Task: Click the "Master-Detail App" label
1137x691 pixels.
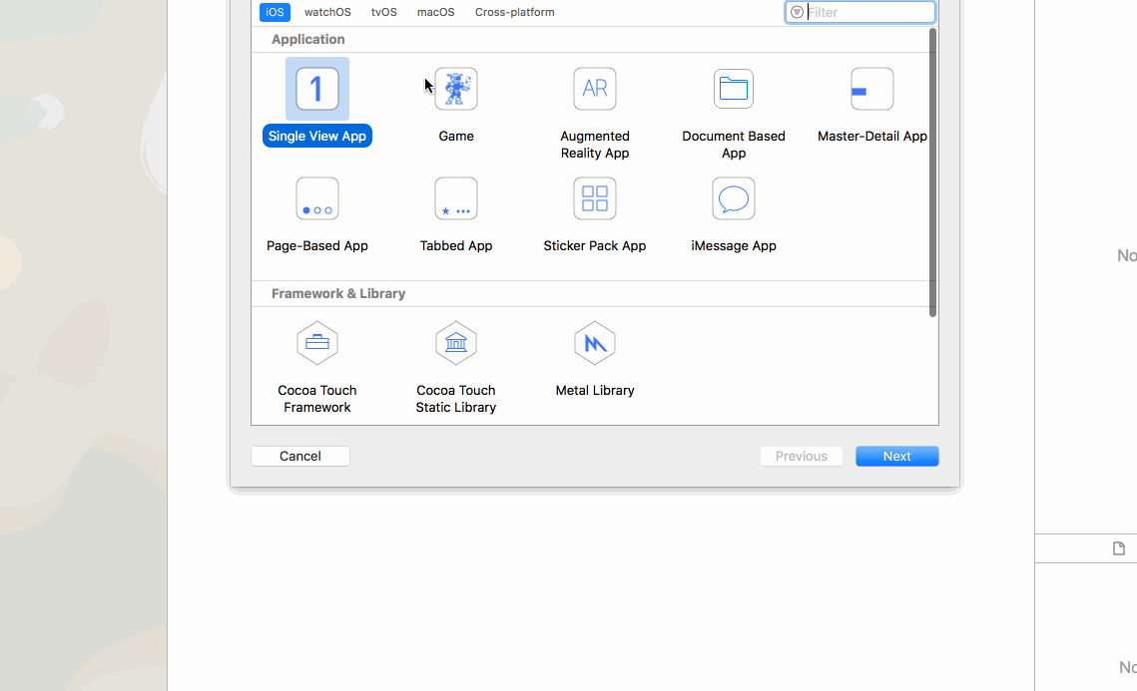Action: [x=872, y=136]
